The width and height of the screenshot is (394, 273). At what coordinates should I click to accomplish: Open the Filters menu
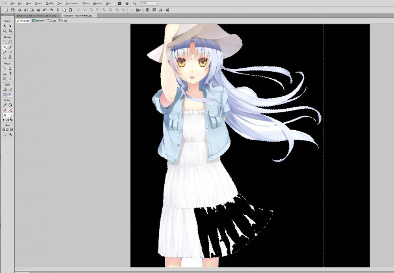pos(85,4)
